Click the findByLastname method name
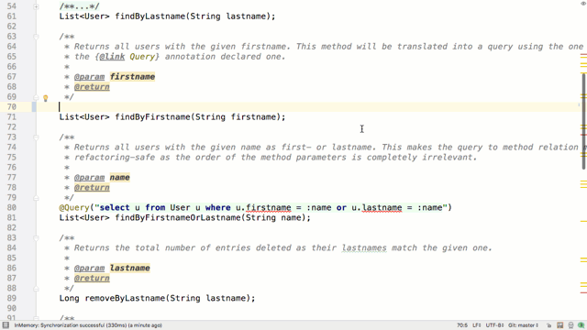The width and height of the screenshot is (587, 330). (x=150, y=16)
